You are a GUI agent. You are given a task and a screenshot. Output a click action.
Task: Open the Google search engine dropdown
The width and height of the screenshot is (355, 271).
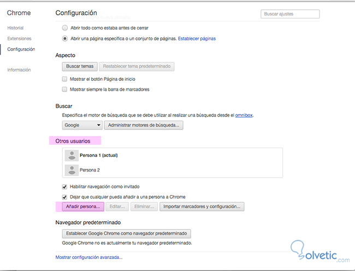[x=81, y=125]
